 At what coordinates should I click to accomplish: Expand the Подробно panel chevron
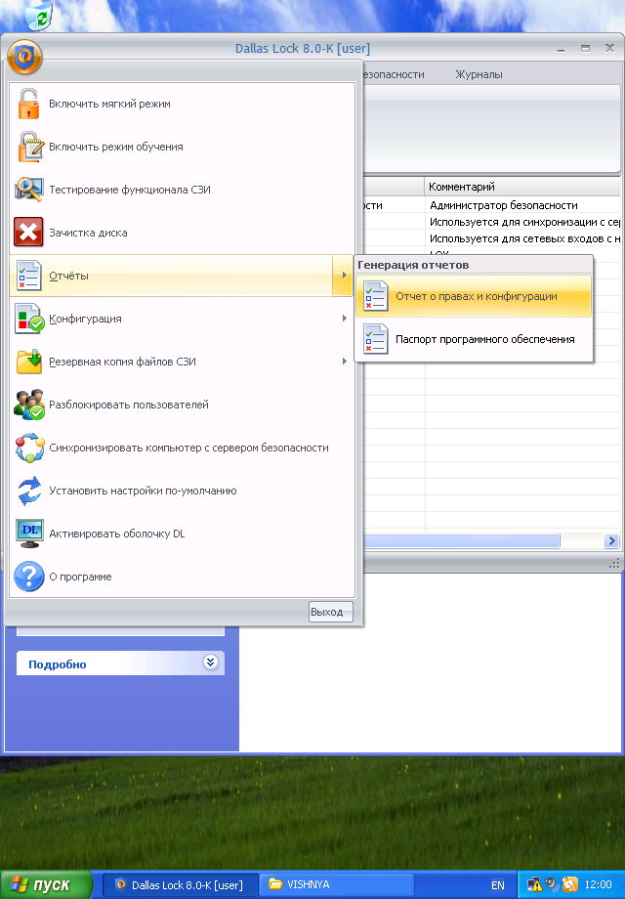click(210, 663)
